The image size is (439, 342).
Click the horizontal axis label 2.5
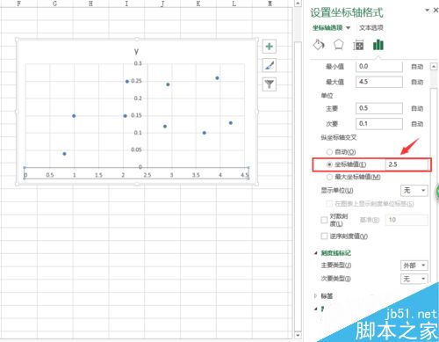tap(148, 175)
